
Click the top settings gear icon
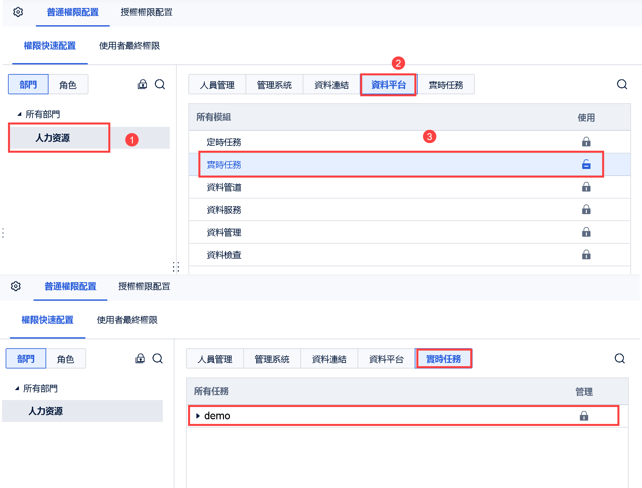pos(18,12)
